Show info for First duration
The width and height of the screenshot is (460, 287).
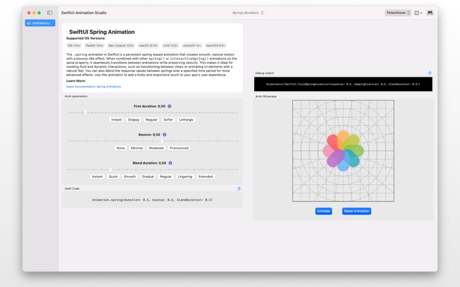click(169, 106)
